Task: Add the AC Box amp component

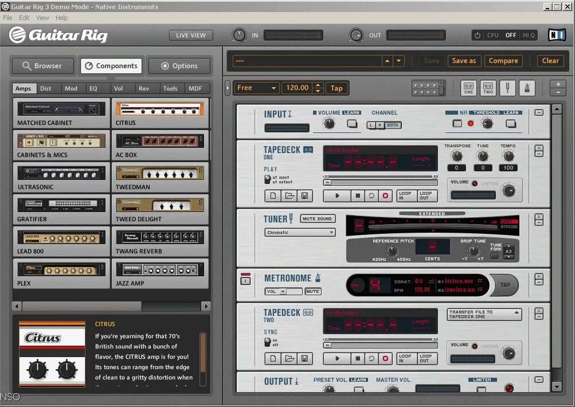Action: click(160, 145)
